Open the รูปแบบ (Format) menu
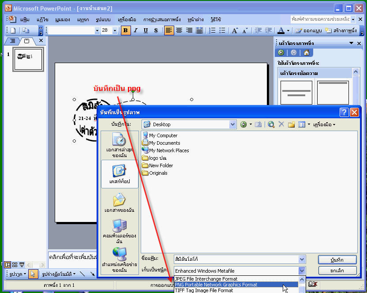 [103, 19]
